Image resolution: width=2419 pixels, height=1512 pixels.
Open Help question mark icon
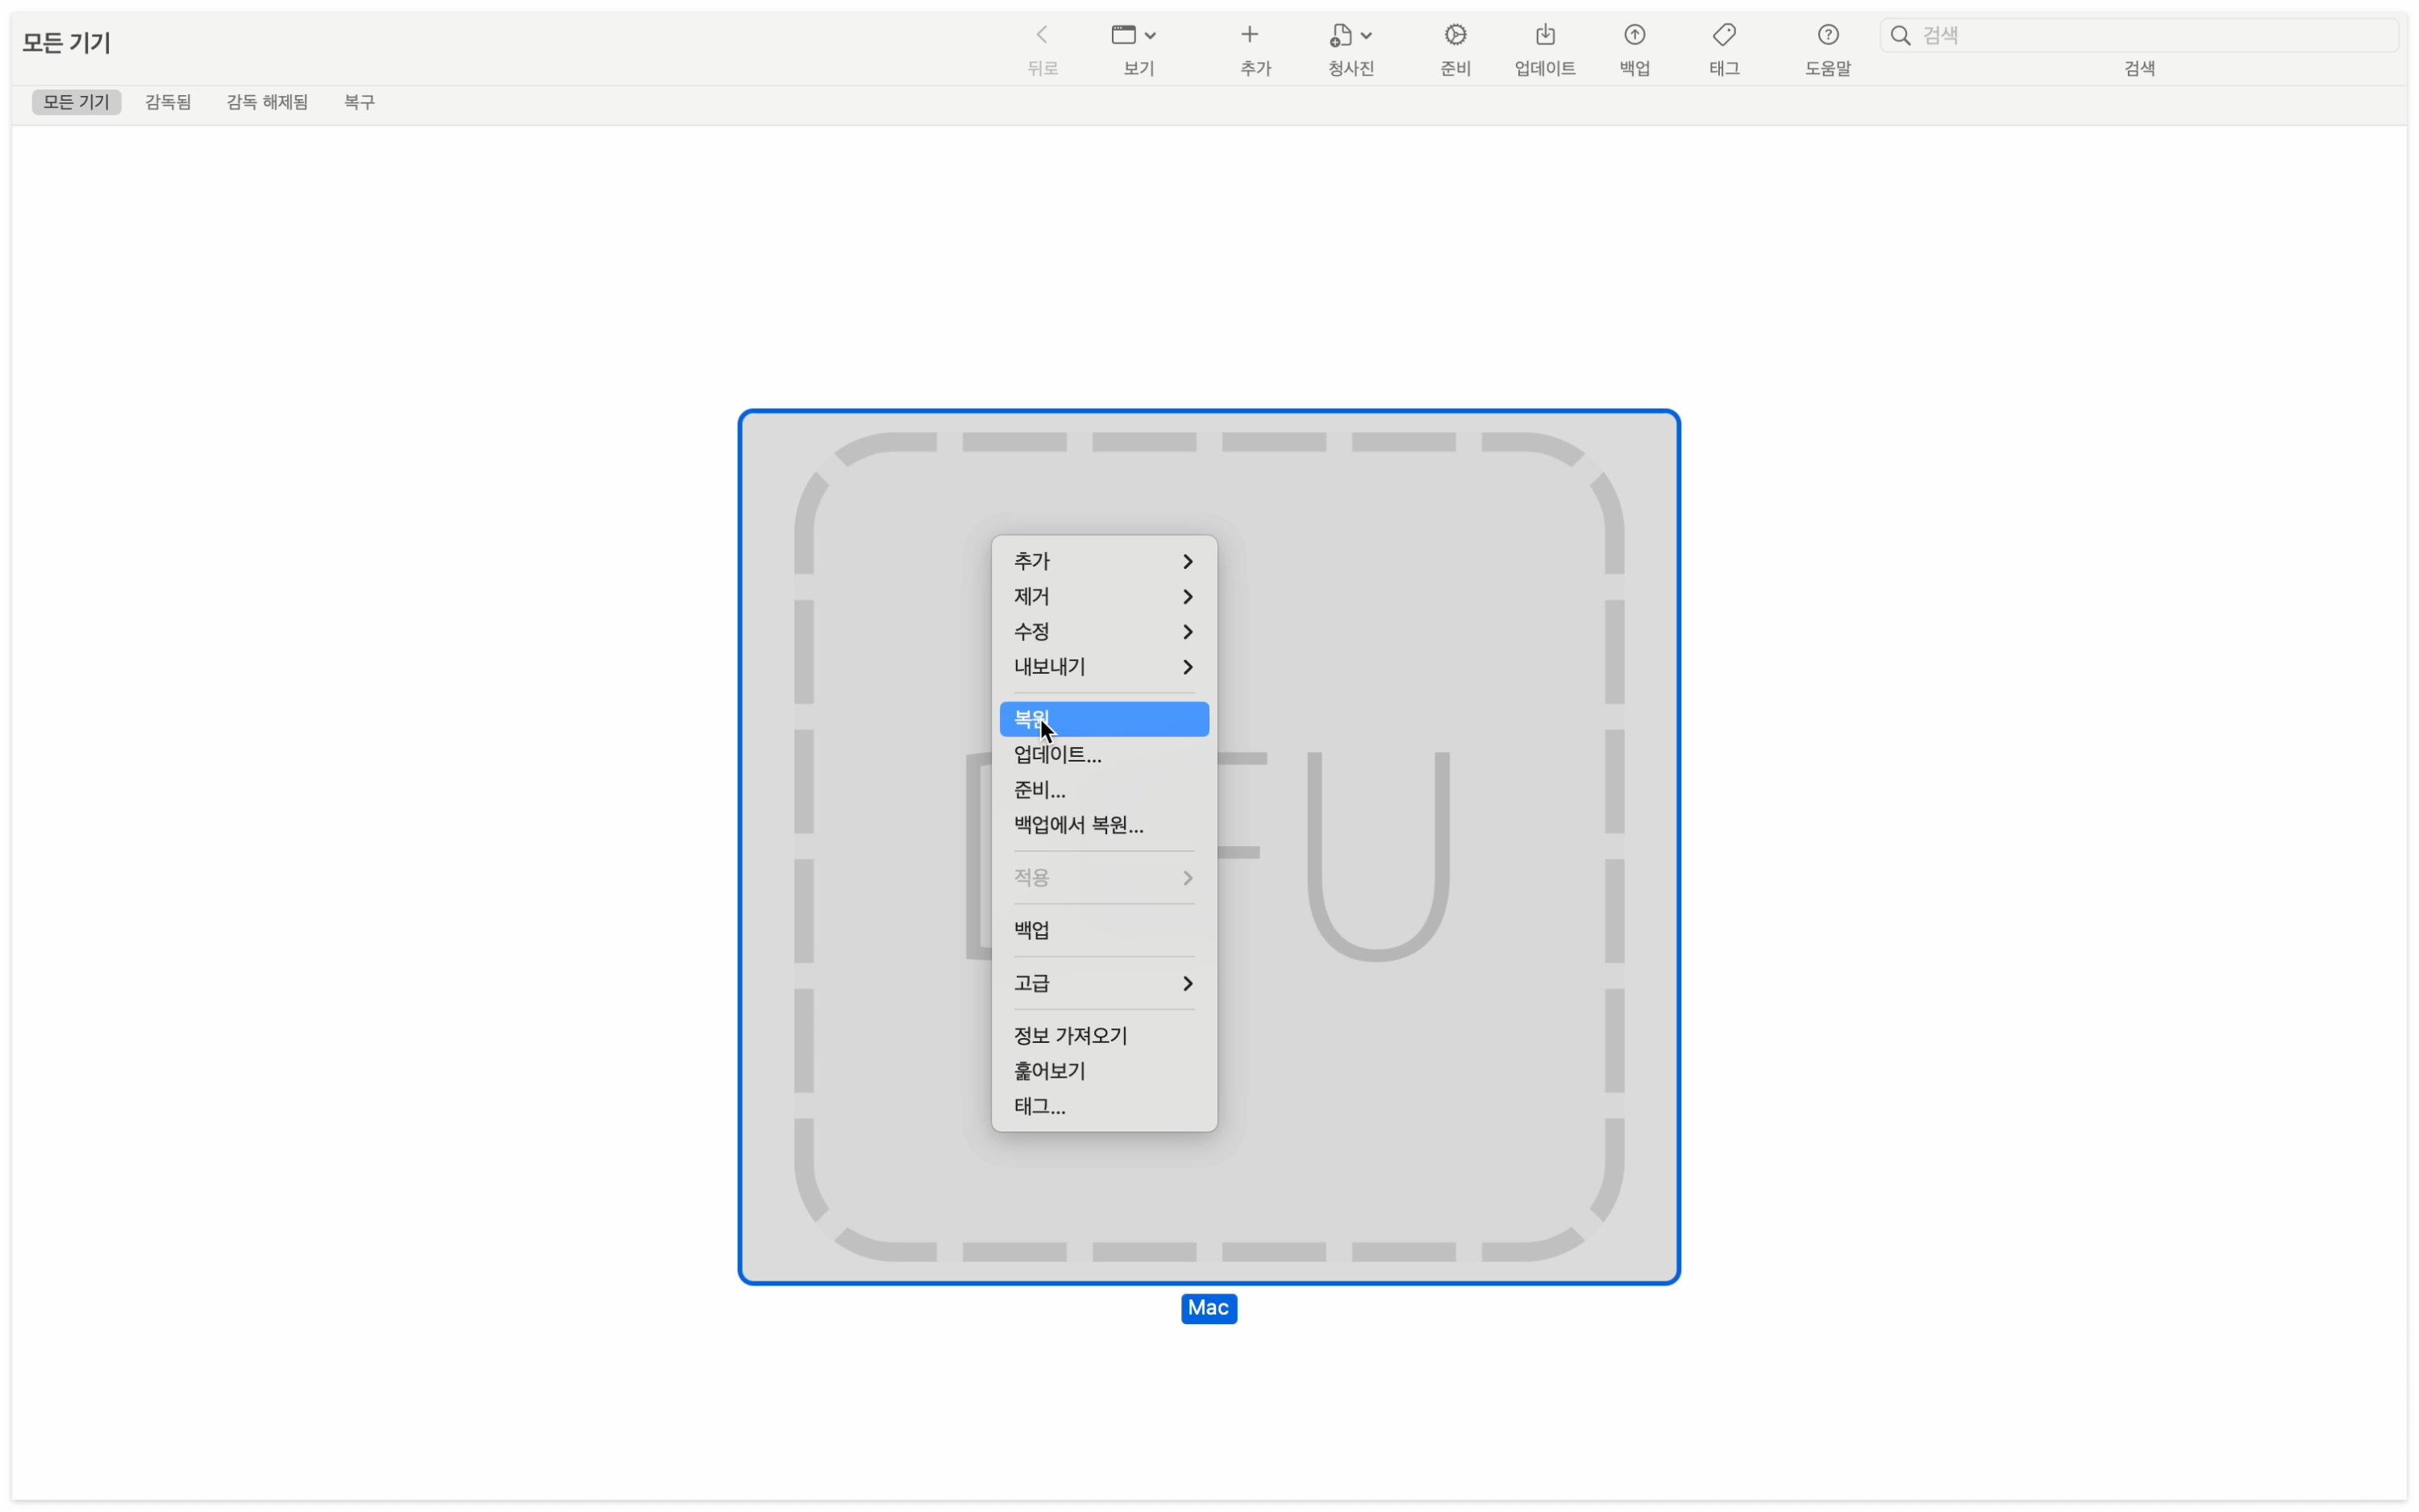(x=1827, y=36)
